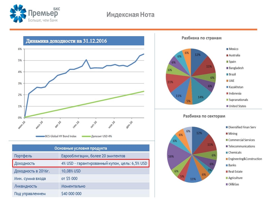This screenshot has width=266, height=199.
Task: Click the Индексная Нота slide title
Action: [130, 15]
